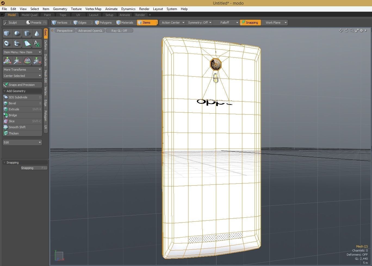Add a new layout tab with plus
This screenshot has width=372, height=266.
(150, 15)
